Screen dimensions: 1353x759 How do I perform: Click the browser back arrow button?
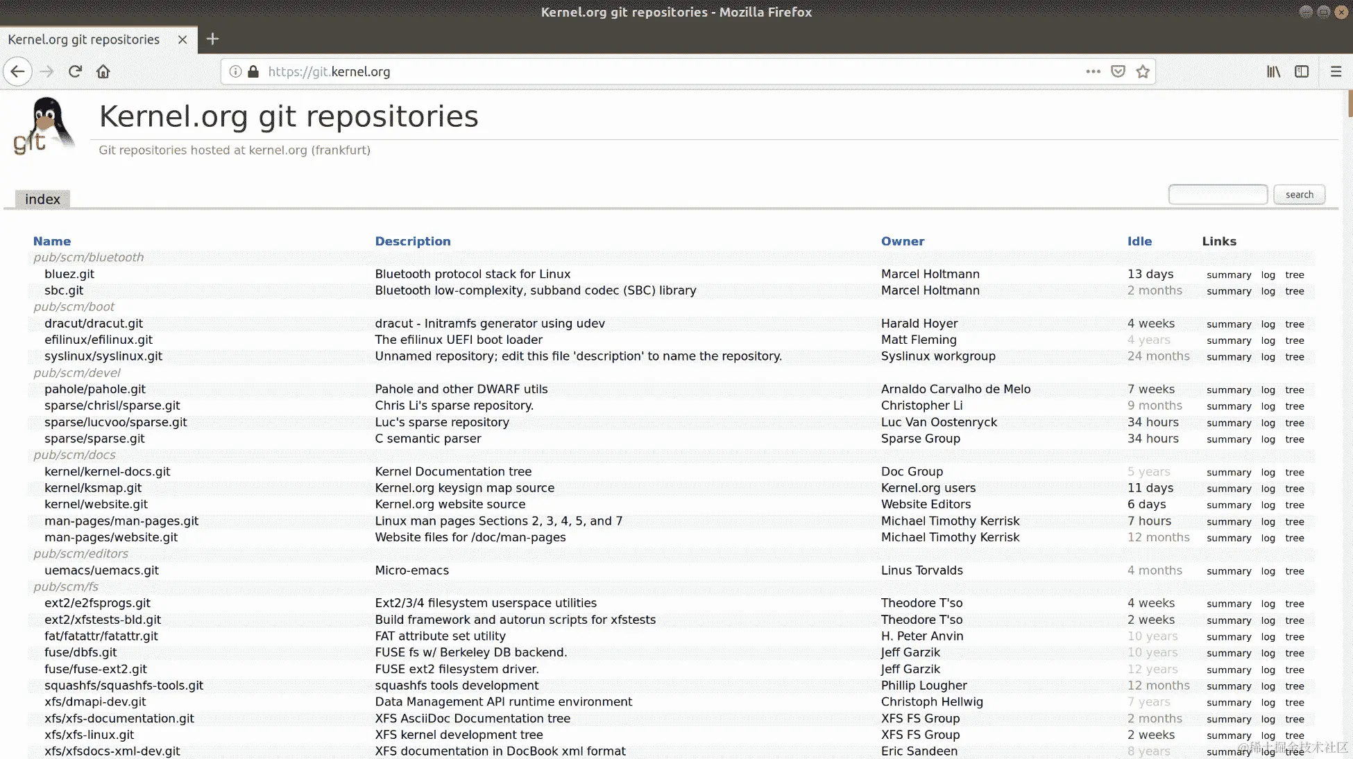pos(18,71)
